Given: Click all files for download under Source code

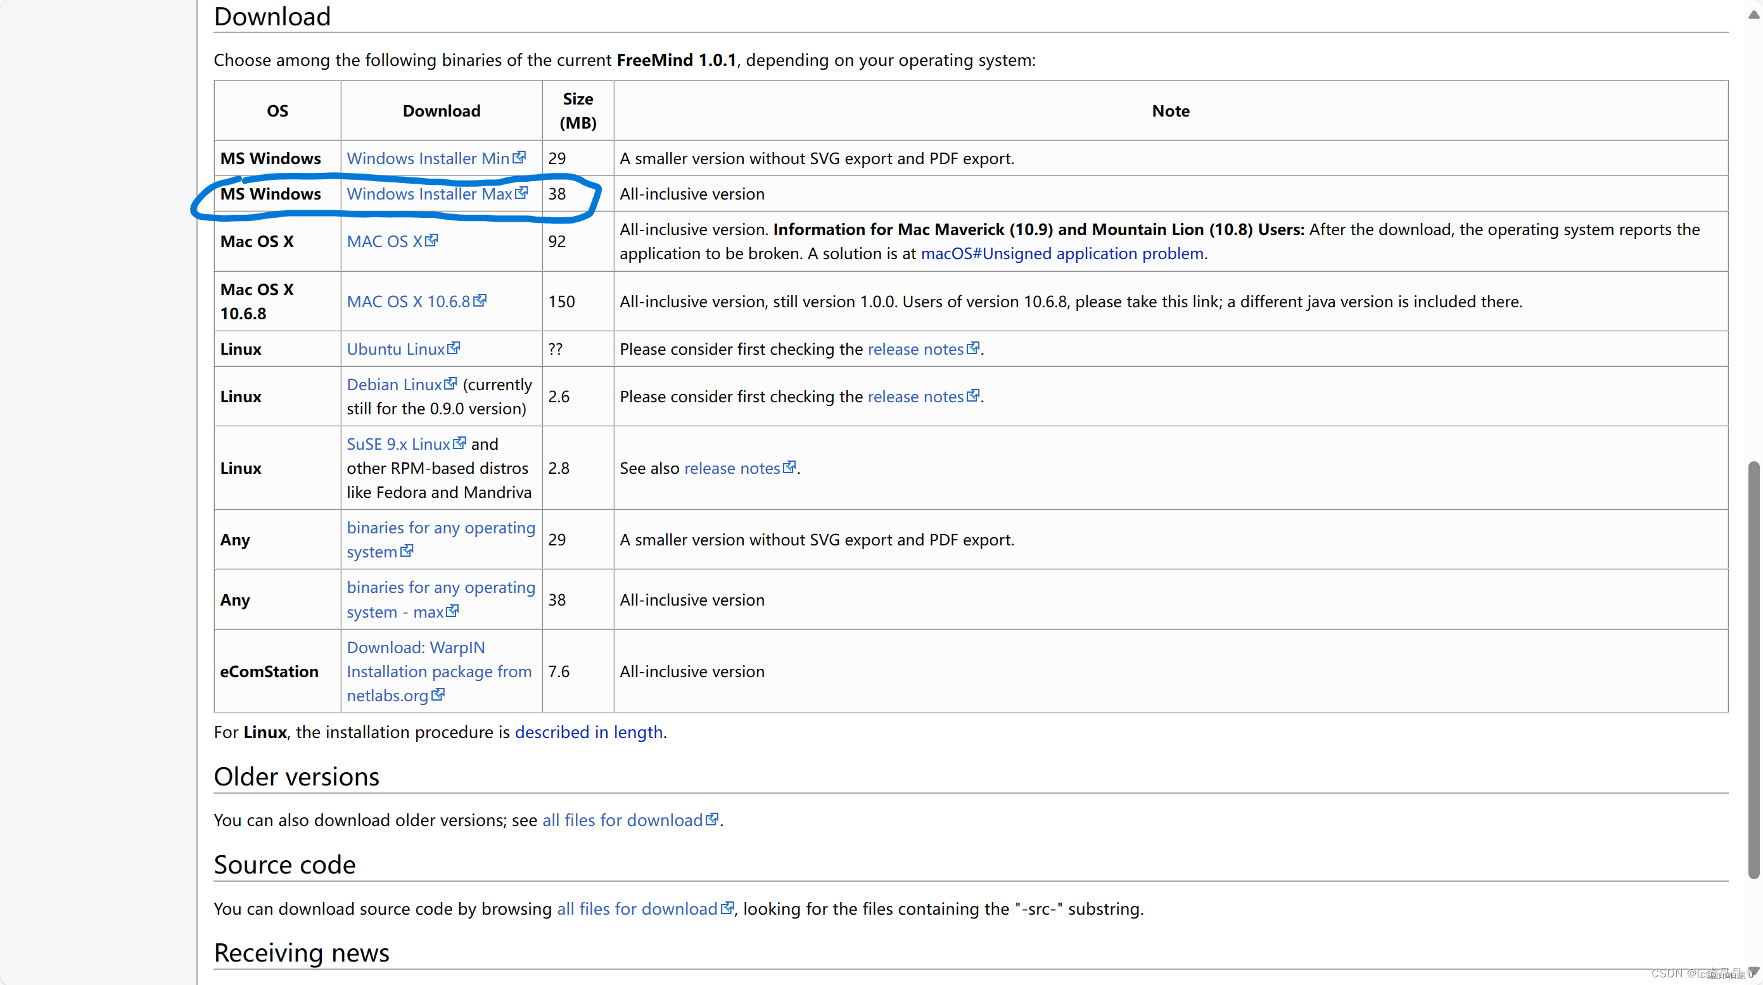Looking at the screenshot, I should (x=637, y=908).
